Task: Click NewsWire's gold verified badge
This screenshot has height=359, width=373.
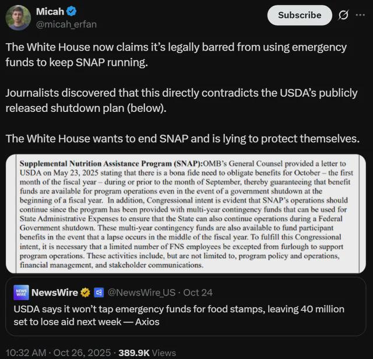Action: (85, 293)
